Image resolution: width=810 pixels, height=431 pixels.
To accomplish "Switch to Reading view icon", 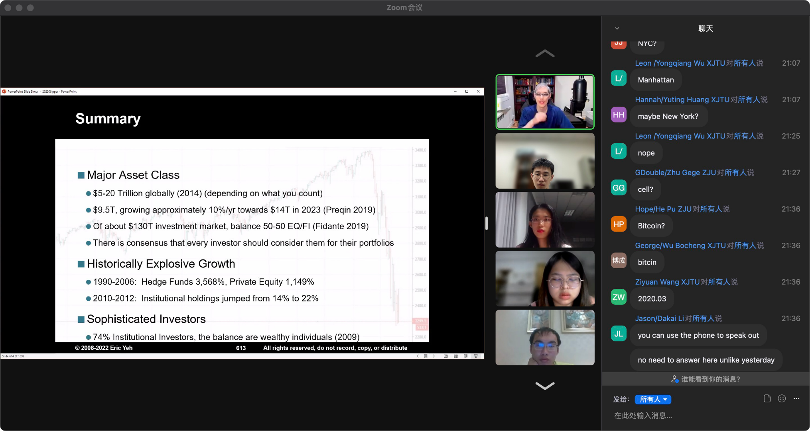I will 465,356.
